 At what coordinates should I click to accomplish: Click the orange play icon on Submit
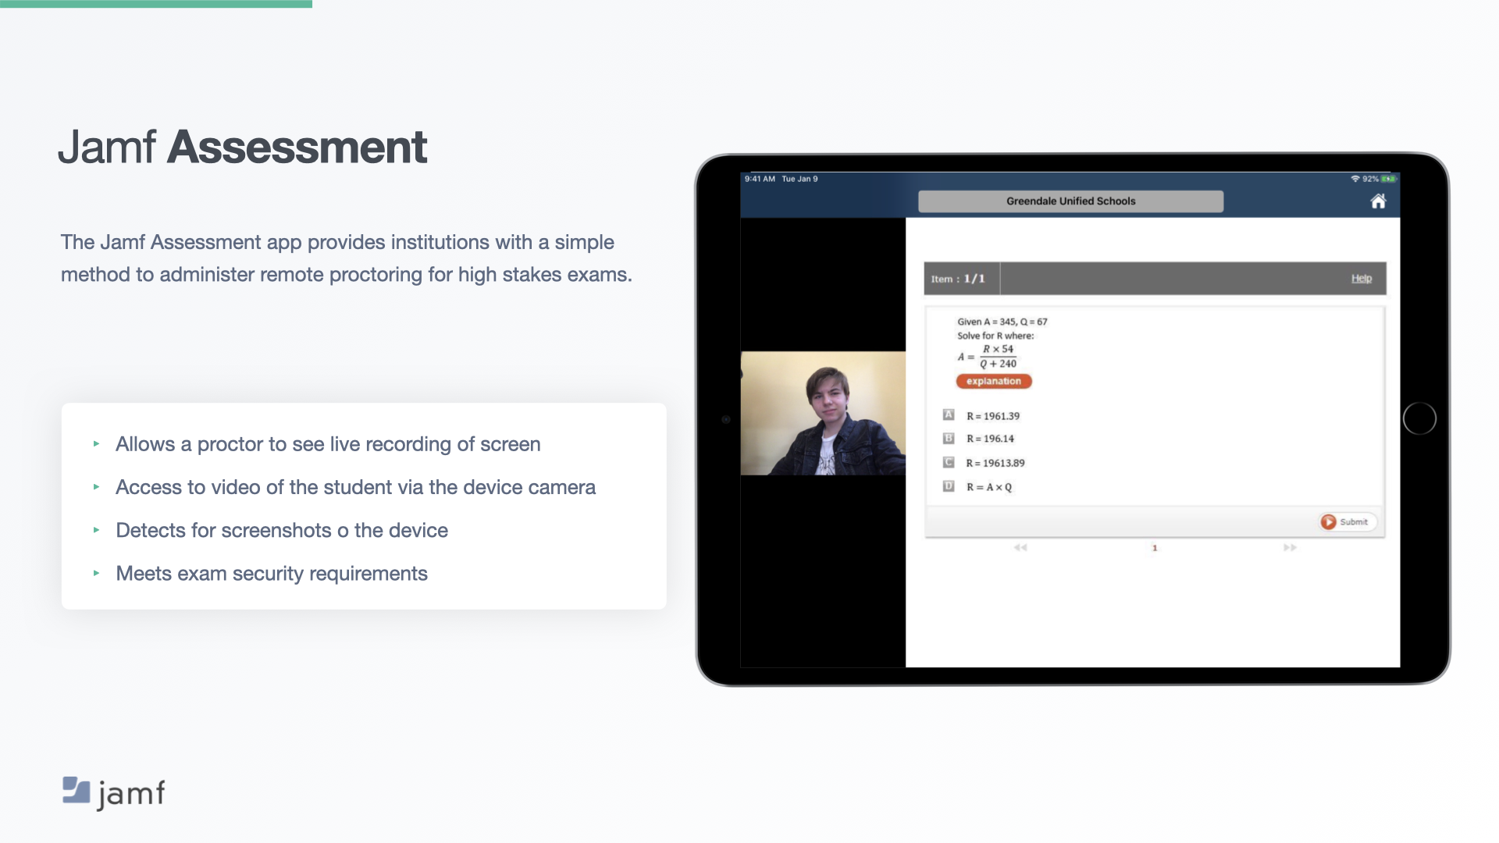(1328, 522)
